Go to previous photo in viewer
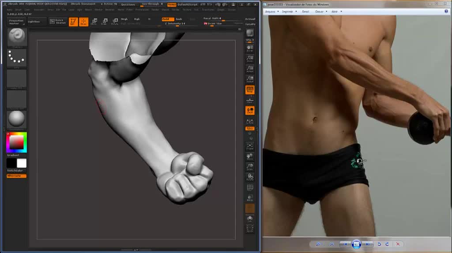The width and height of the screenshot is (452, 253). point(345,244)
